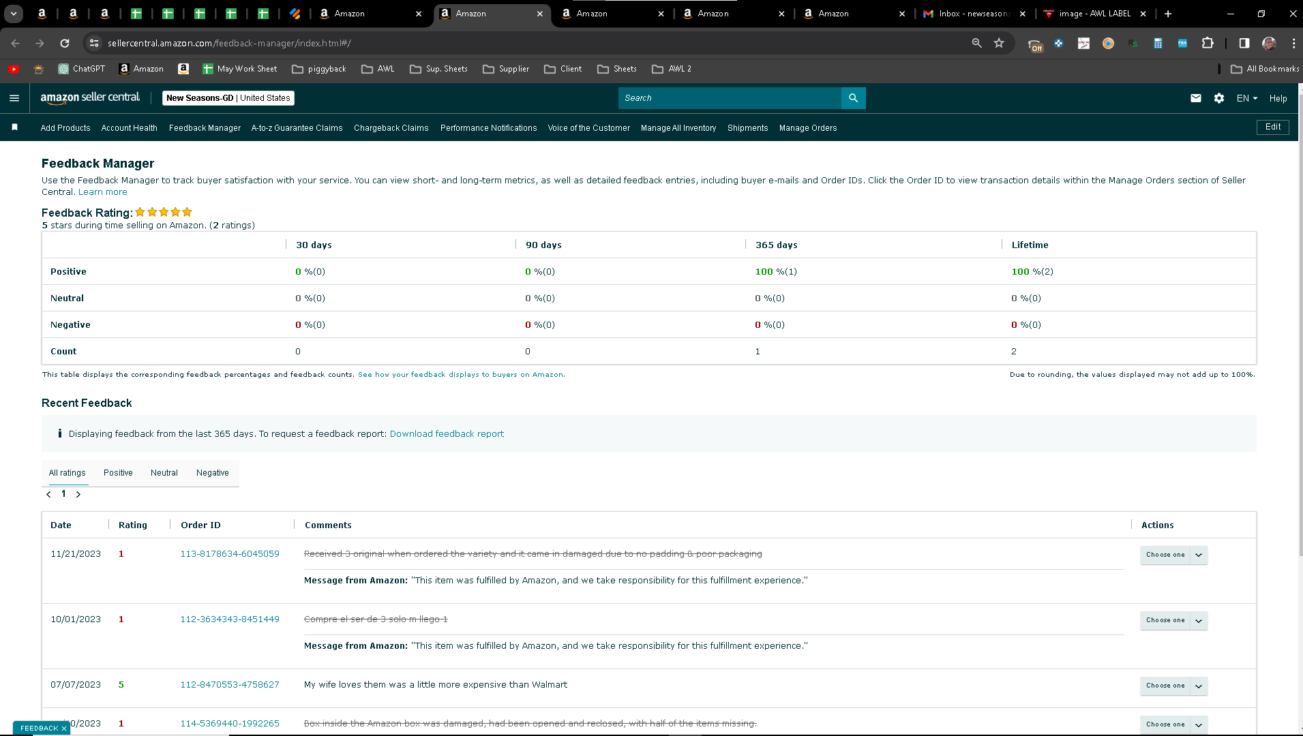Open Shipments in the nav bar

tap(747, 128)
